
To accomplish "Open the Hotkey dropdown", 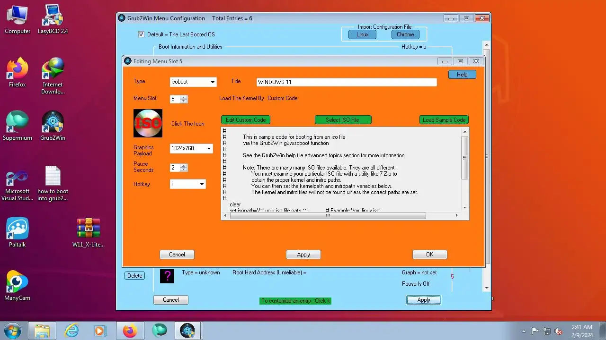I will [x=188, y=184].
